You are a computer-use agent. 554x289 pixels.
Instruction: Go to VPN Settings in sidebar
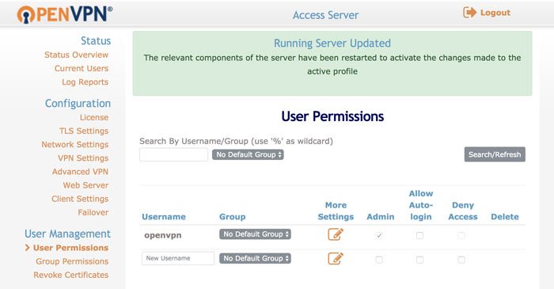click(83, 158)
